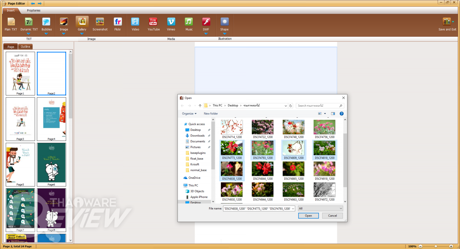Click the Image insert tool
Screen dimensions: 460x249
pyautogui.click(x=64, y=24)
